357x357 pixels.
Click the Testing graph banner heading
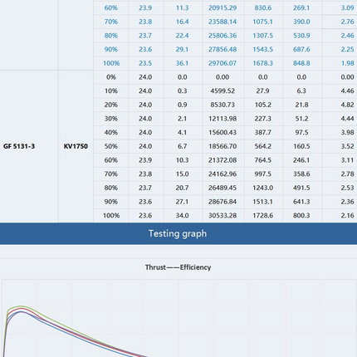pos(178,233)
